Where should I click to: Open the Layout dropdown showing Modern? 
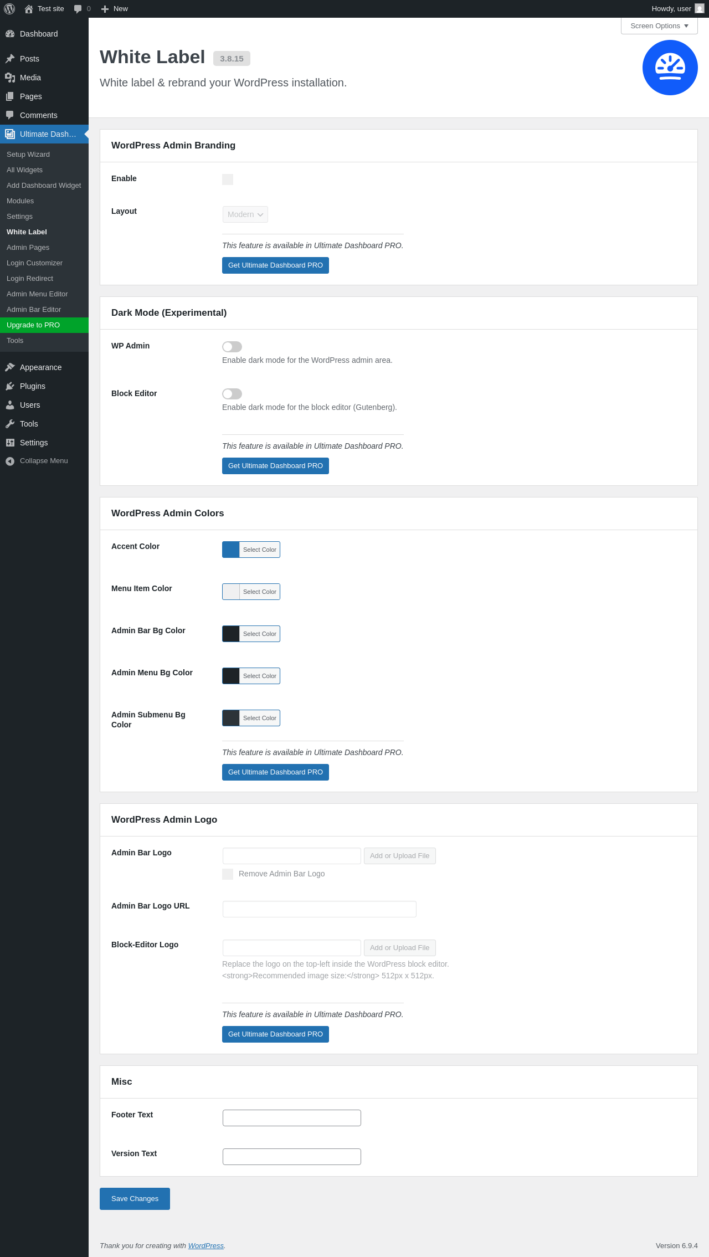point(245,214)
